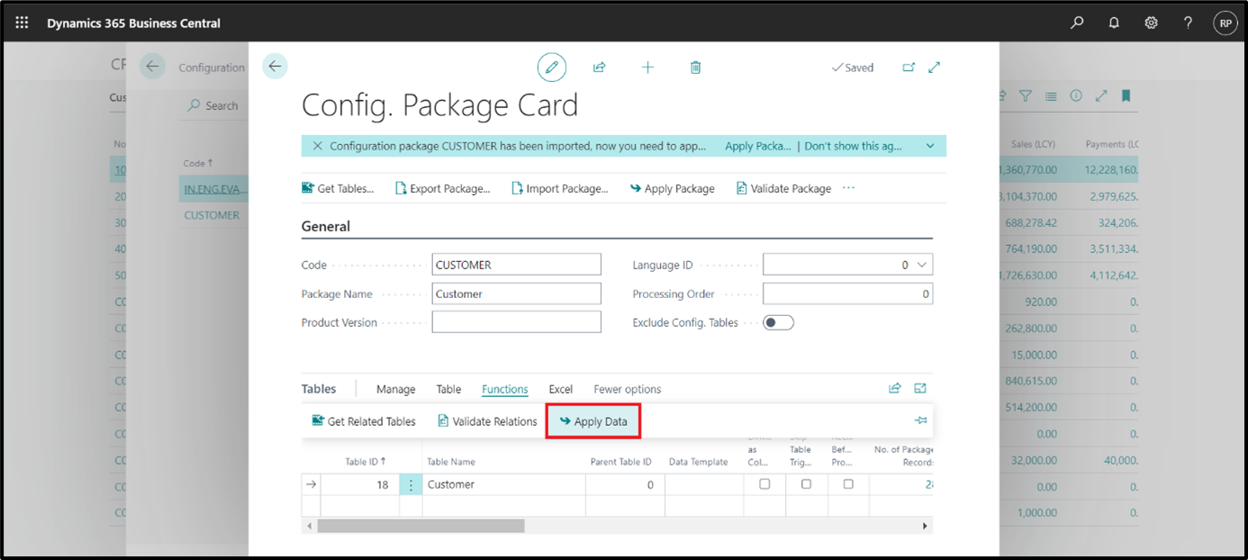Dismiss the notification with X icon
The height and width of the screenshot is (560, 1248).
pos(317,146)
